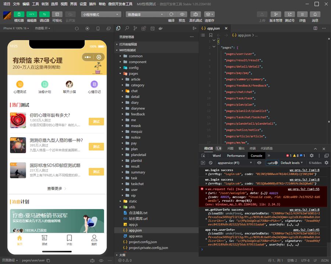Toggle the 模拟器 simulator panel

click(19, 14)
